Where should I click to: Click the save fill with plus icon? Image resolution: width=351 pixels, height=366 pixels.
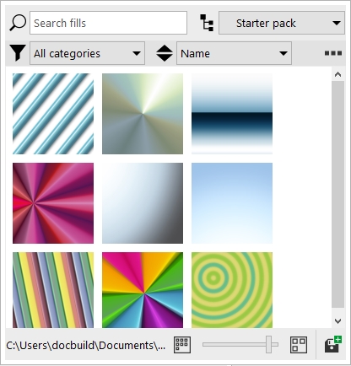coord(333,344)
